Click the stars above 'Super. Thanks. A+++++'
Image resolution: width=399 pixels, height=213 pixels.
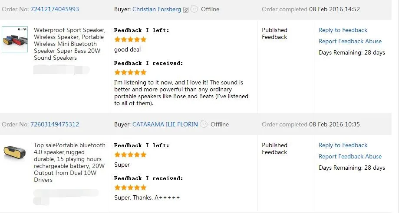pyautogui.click(x=130, y=187)
